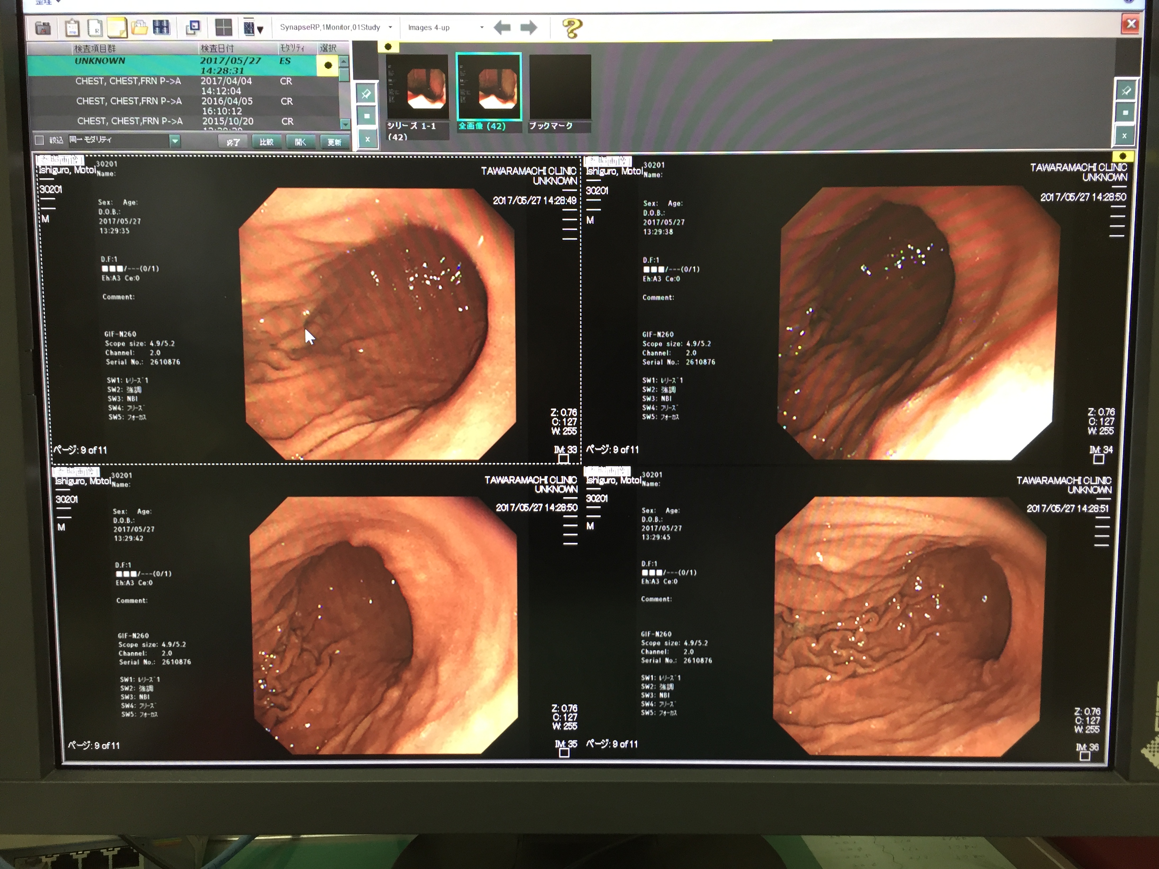Viewport: 1159px width, 869px height.
Task: Click the right panel minimize square icon
Action: pos(1126,113)
